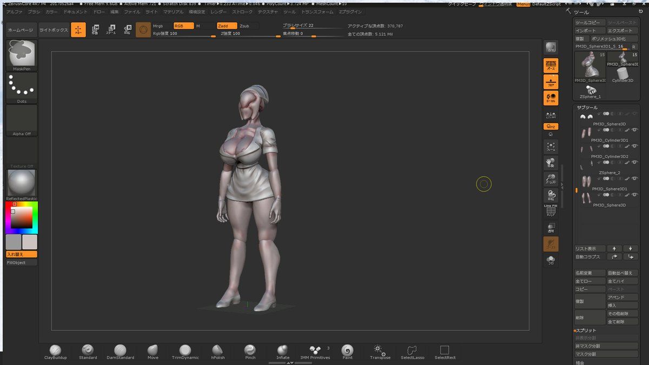Click the ライトボックス button
Image resolution: width=649 pixels, height=365 pixels.
54,30
